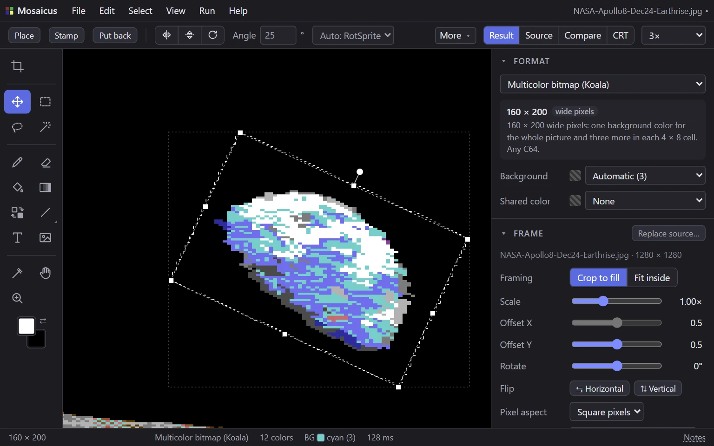Screen dimensions: 714x446
Task: Select the Place Image tool
Action: 45,238
